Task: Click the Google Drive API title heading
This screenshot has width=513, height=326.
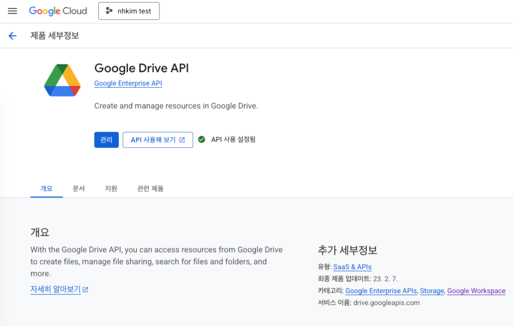Action: coord(141,68)
